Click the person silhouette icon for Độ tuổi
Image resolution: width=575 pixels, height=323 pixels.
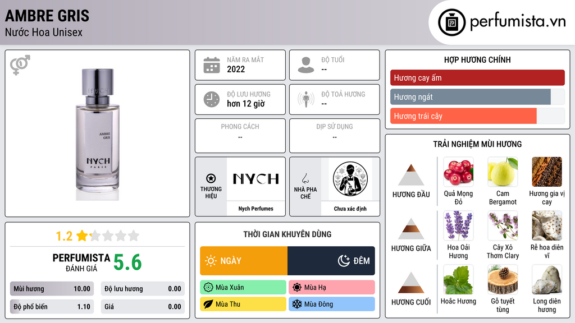pyautogui.click(x=306, y=65)
